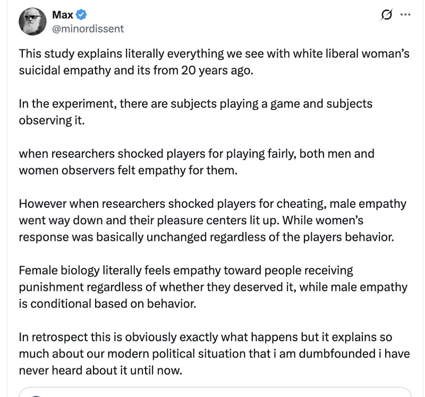The height and width of the screenshot is (397, 425).
Task: Click the display name Max
Action: (62, 14)
